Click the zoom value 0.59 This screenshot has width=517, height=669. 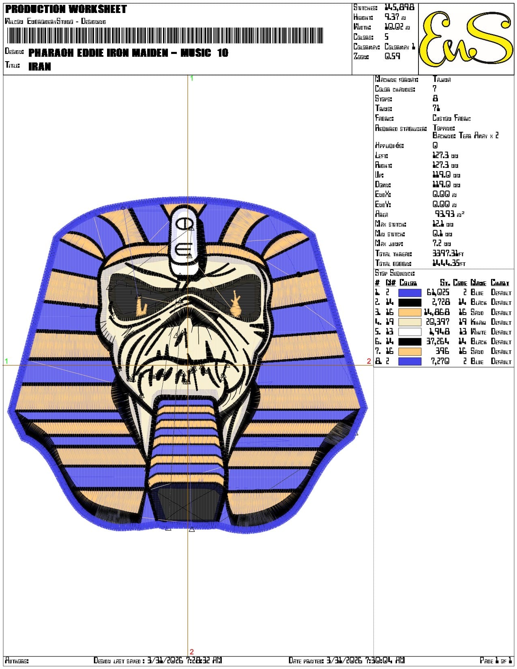coord(392,56)
